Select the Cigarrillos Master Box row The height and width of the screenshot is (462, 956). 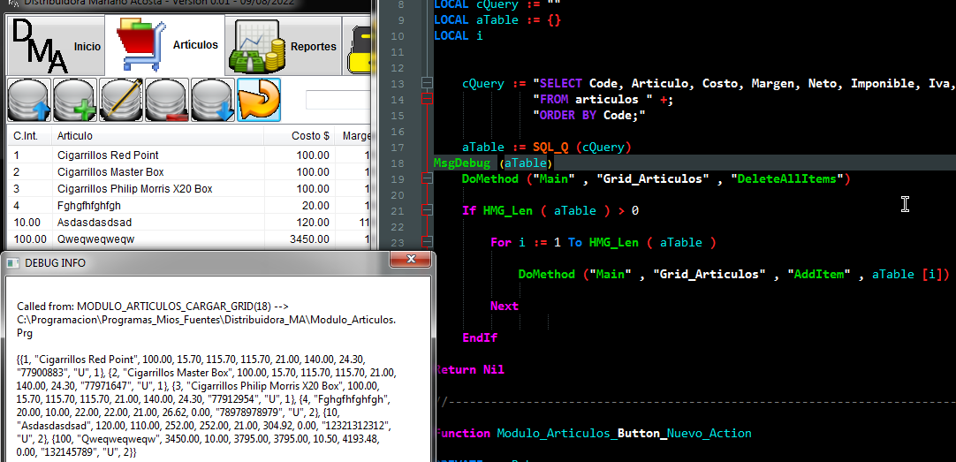point(189,172)
